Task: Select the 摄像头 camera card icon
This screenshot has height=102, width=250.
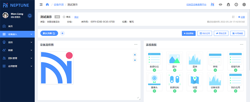Action: [154, 79]
